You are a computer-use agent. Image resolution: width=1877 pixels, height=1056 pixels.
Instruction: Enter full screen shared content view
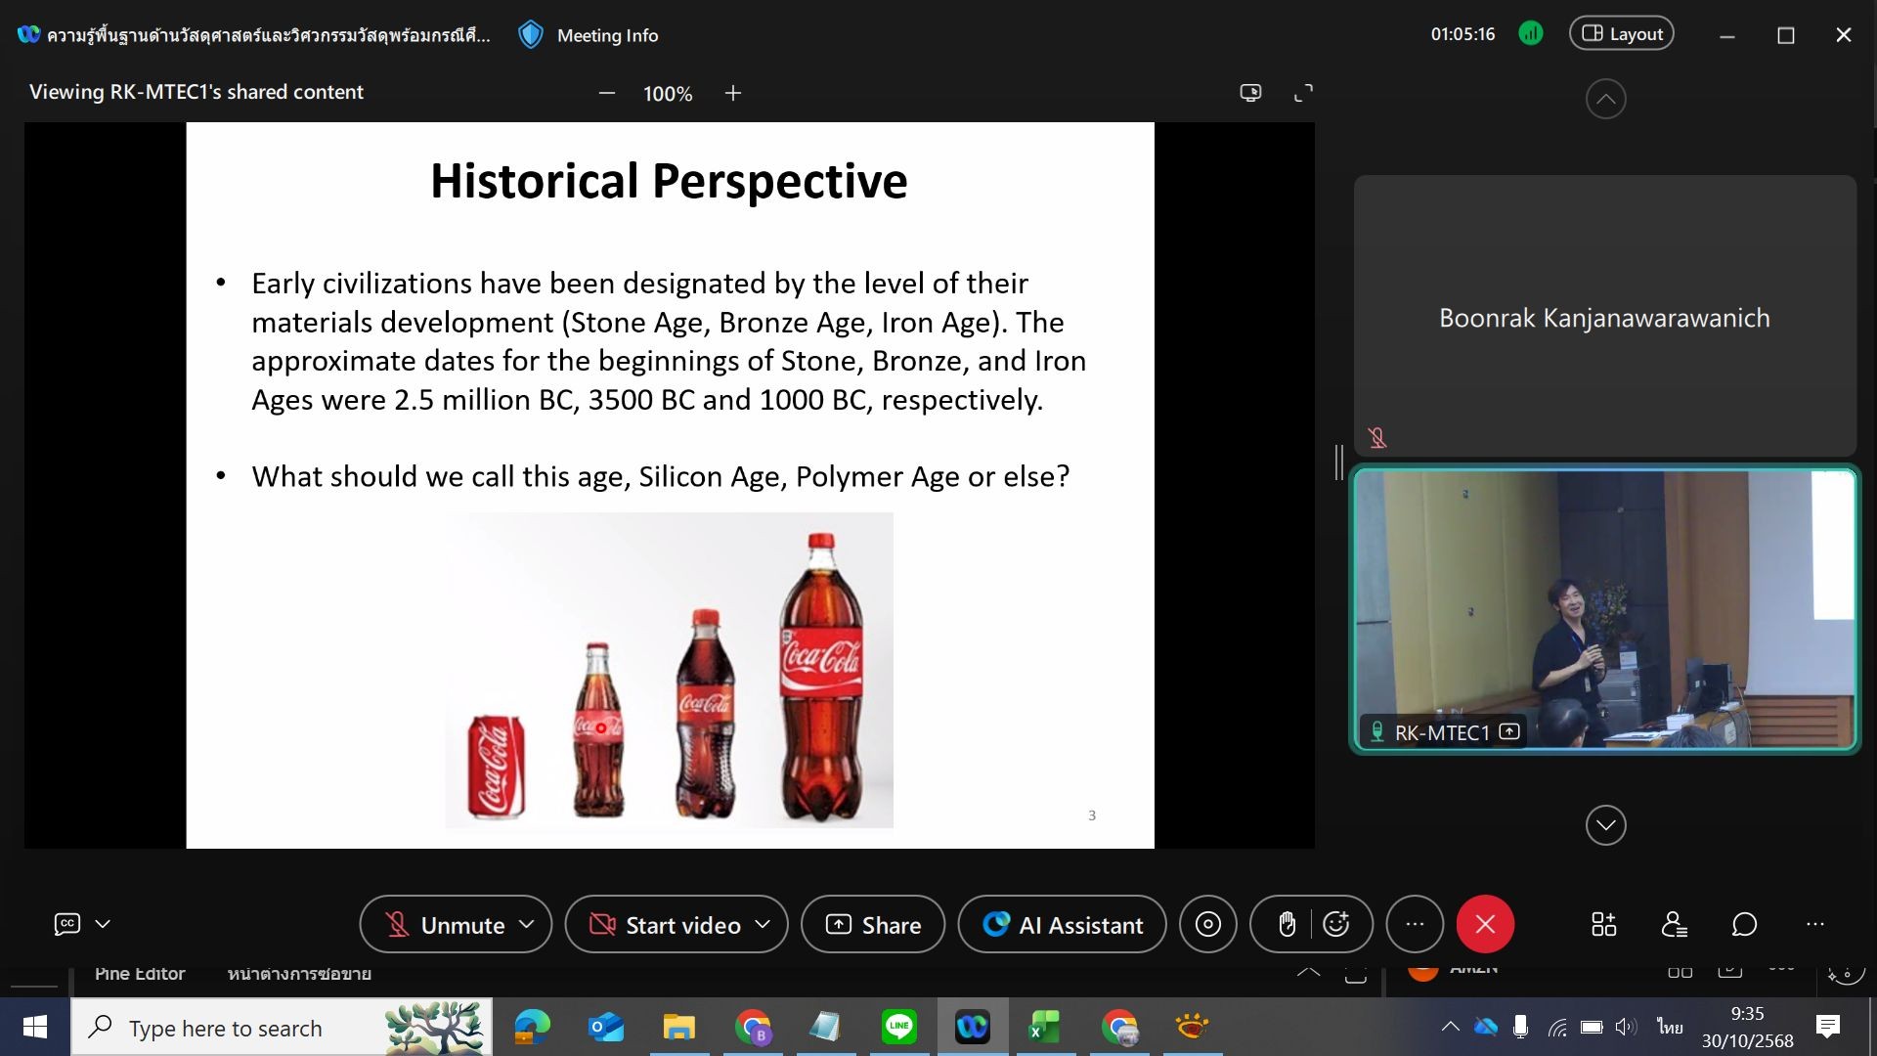[x=1303, y=93]
